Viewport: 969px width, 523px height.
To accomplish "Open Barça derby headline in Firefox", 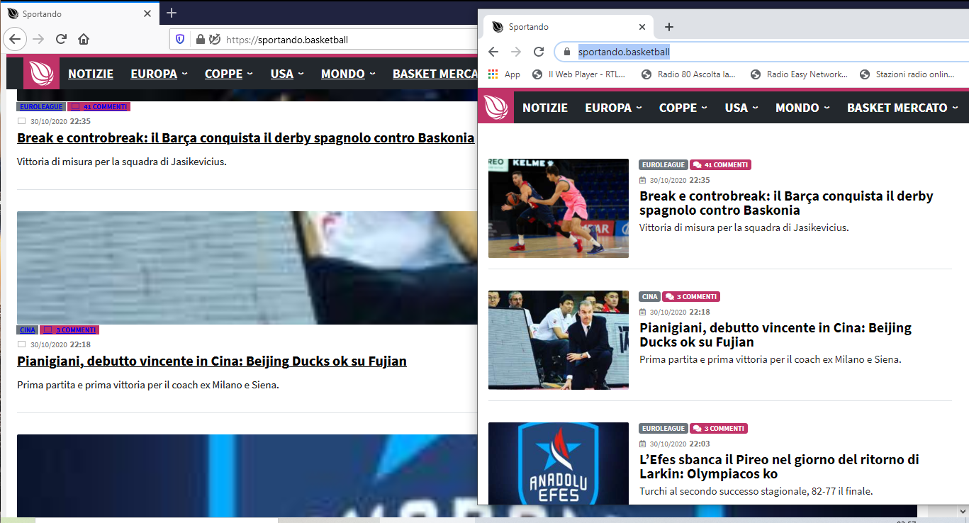I will 245,138.
